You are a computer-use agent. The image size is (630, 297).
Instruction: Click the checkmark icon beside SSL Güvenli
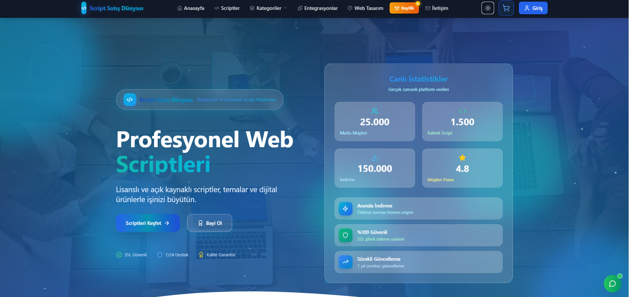pos(119,255)
